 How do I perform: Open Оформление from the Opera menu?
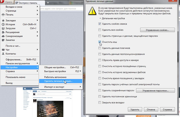[x=20, y=60]
